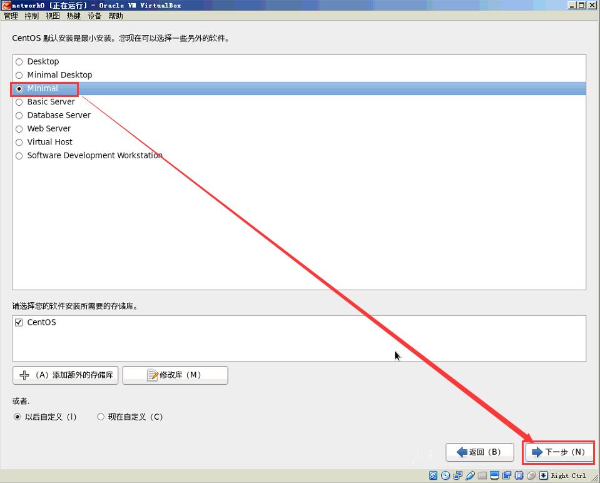600x483 pixels.
Task: Toggle the CentOS repository checkbox
Action: 19,322
